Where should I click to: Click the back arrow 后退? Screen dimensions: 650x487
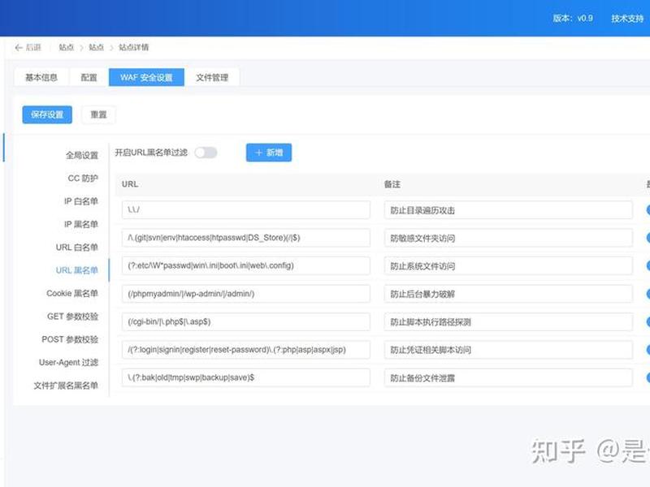(28, 48)
